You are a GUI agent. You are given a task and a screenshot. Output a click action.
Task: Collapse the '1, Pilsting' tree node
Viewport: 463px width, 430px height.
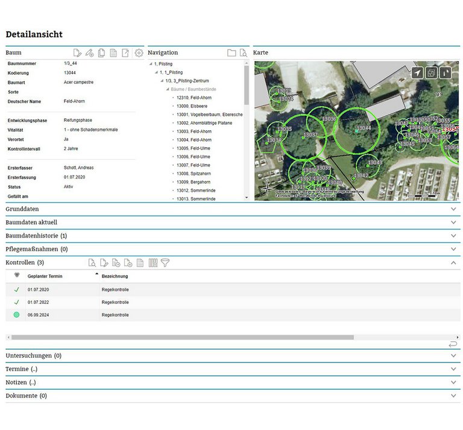click(x=151, y=64)
